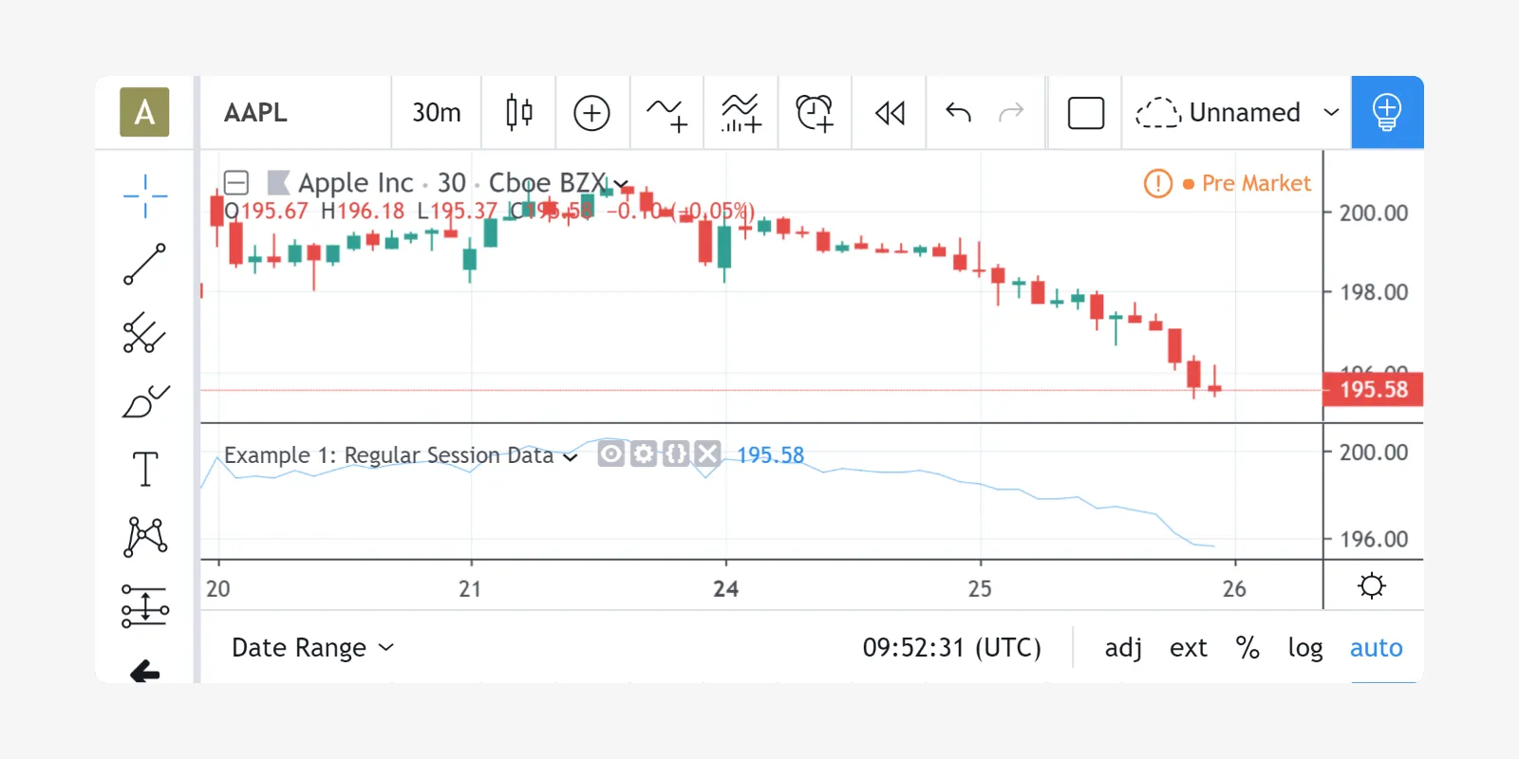Image resolution: width=1519 pixels, height=759 pixels.
Task: Create a new alert
Action: (815, 113)
